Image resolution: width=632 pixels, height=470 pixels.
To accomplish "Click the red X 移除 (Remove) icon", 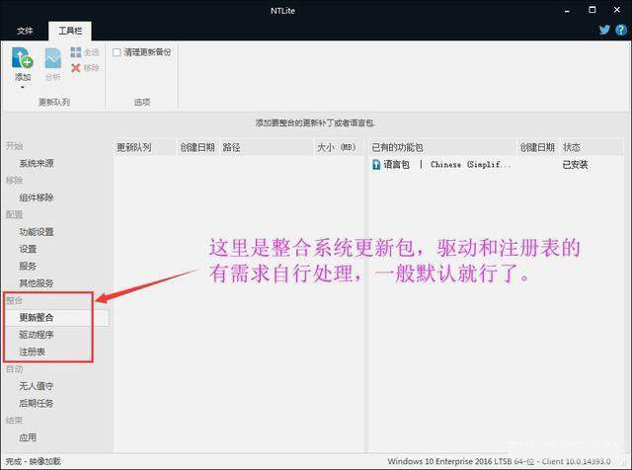I will pyautogui.click(x=75, y=68).
